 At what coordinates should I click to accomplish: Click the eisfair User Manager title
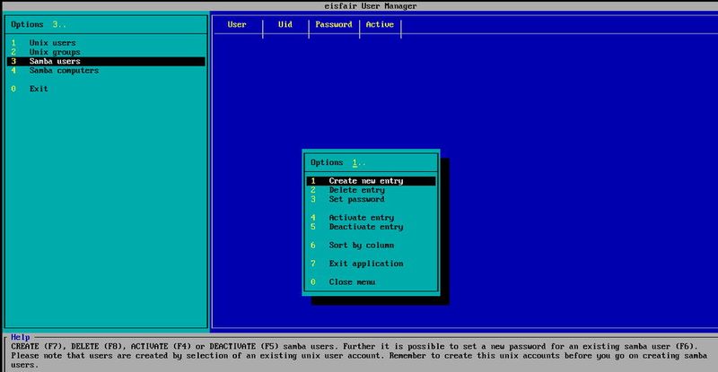tap(371, 6)
